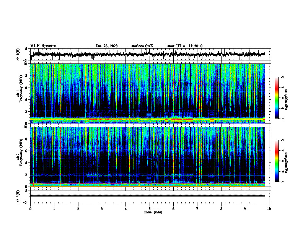Click the ch.1 "Frequency (kHz)" axis label
This screenshot has width=303, height=234.
pos(21,89)
